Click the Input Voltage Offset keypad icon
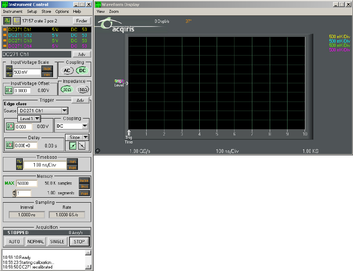 point(9,90)
